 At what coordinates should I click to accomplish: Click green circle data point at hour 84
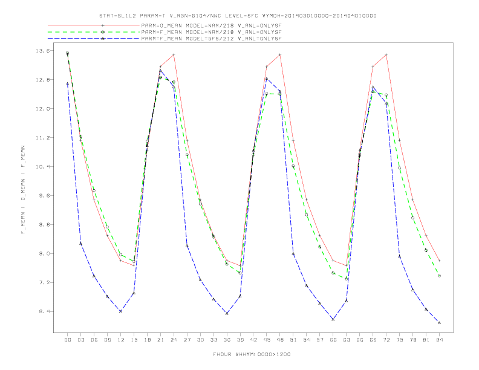tap(439, 276)
